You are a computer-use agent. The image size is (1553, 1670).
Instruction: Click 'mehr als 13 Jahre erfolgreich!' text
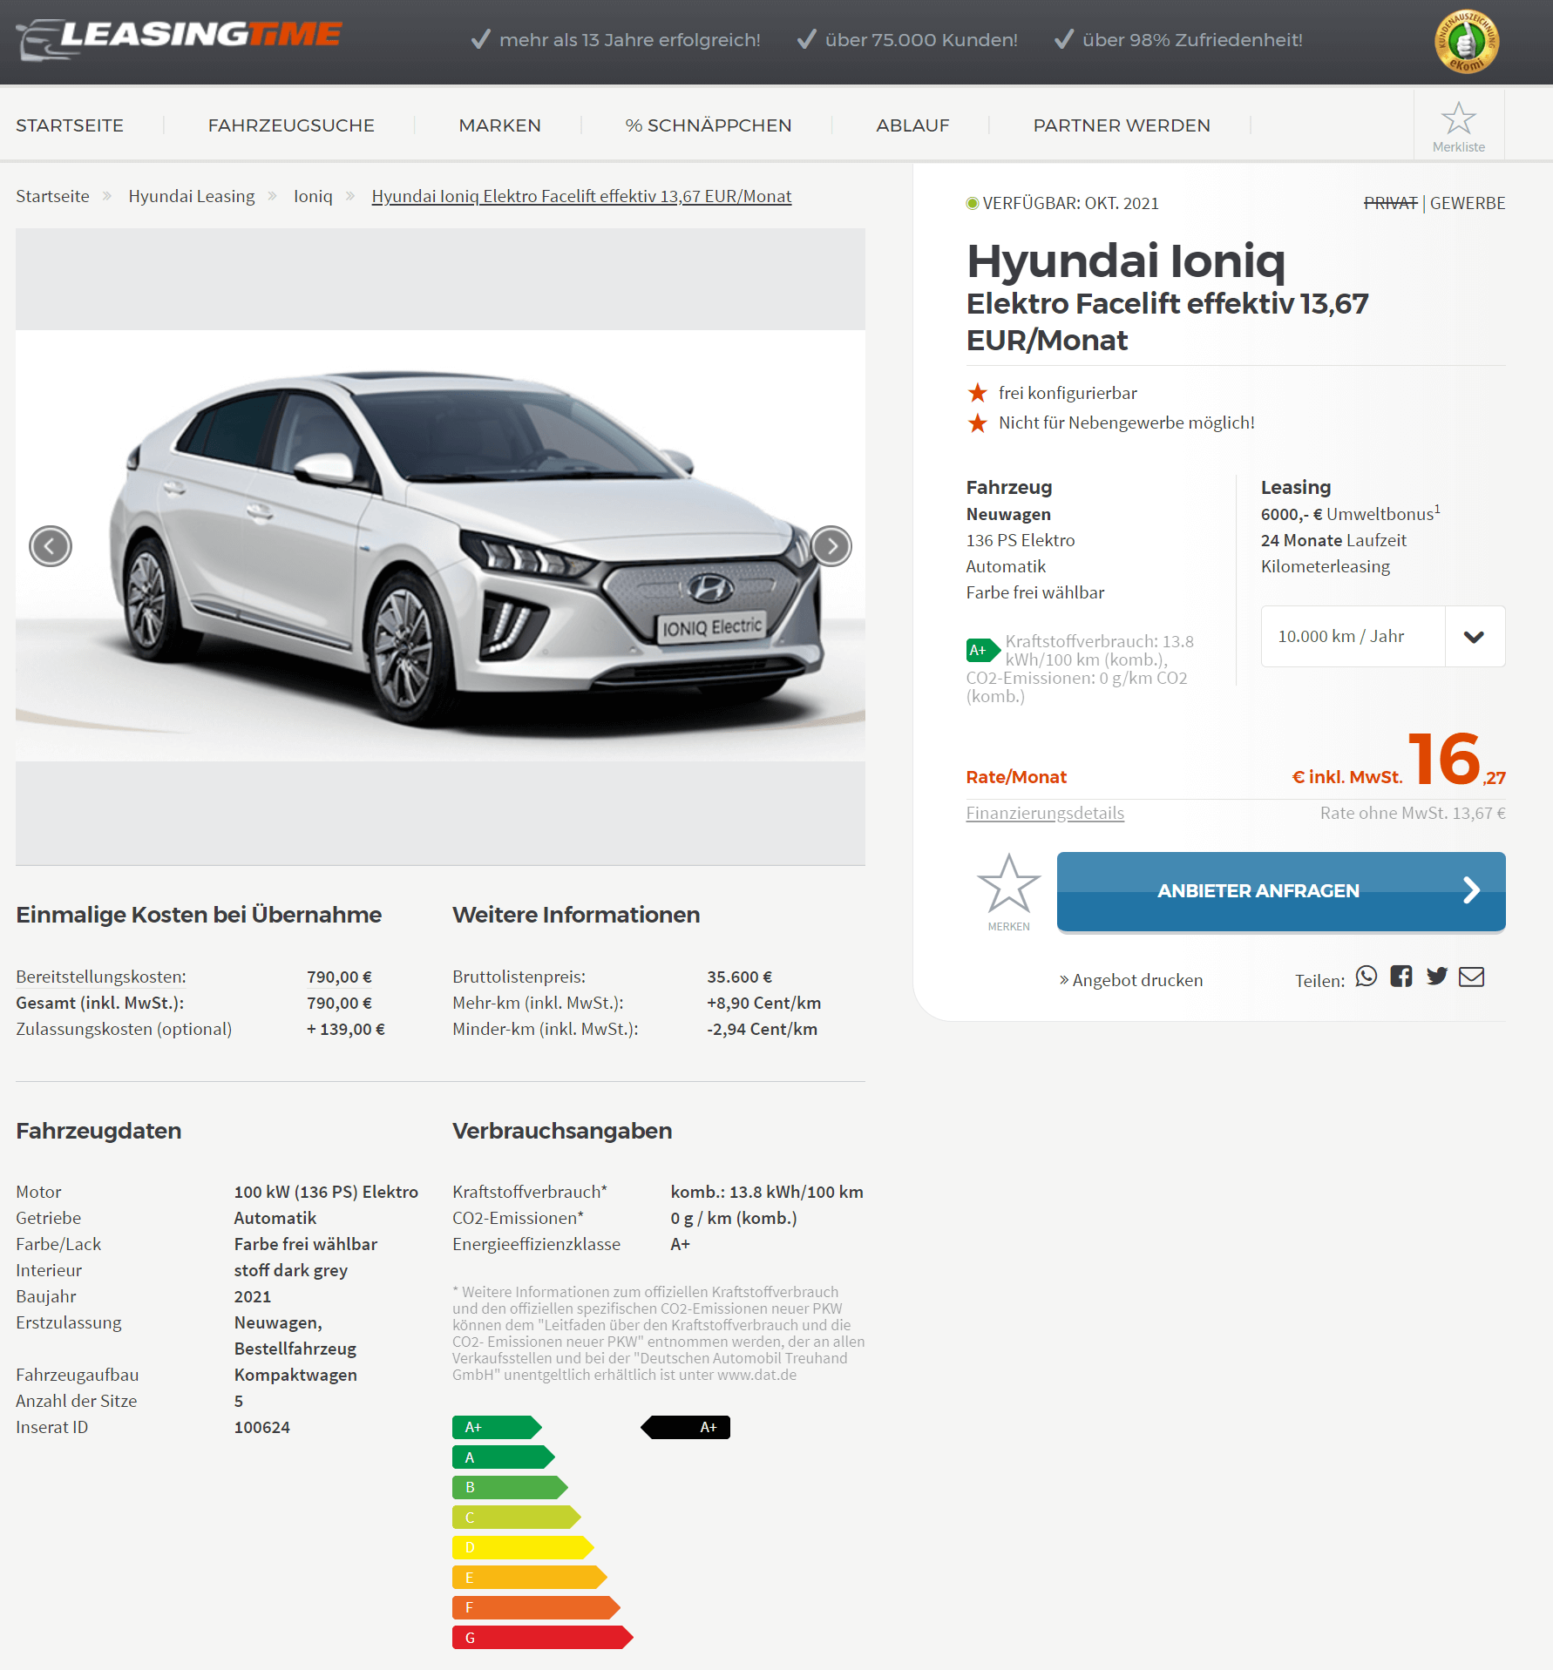pos(629,40)
